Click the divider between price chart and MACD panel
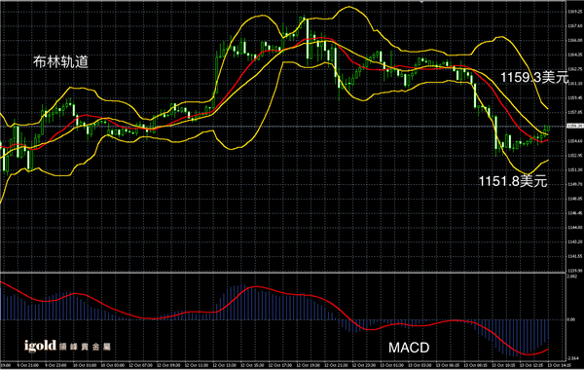The width and height of the screenshot is (584, 370). [283, 274]
